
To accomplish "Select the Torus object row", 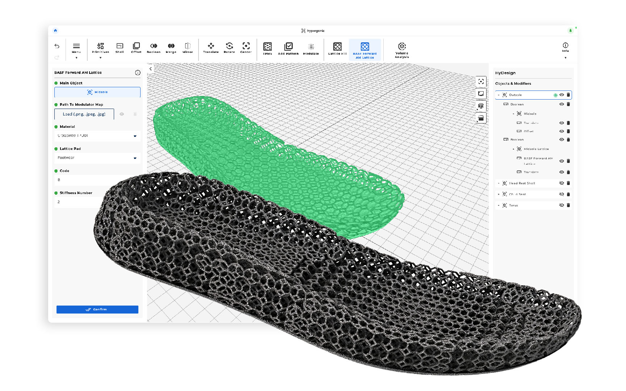I will tap(533, 205).
